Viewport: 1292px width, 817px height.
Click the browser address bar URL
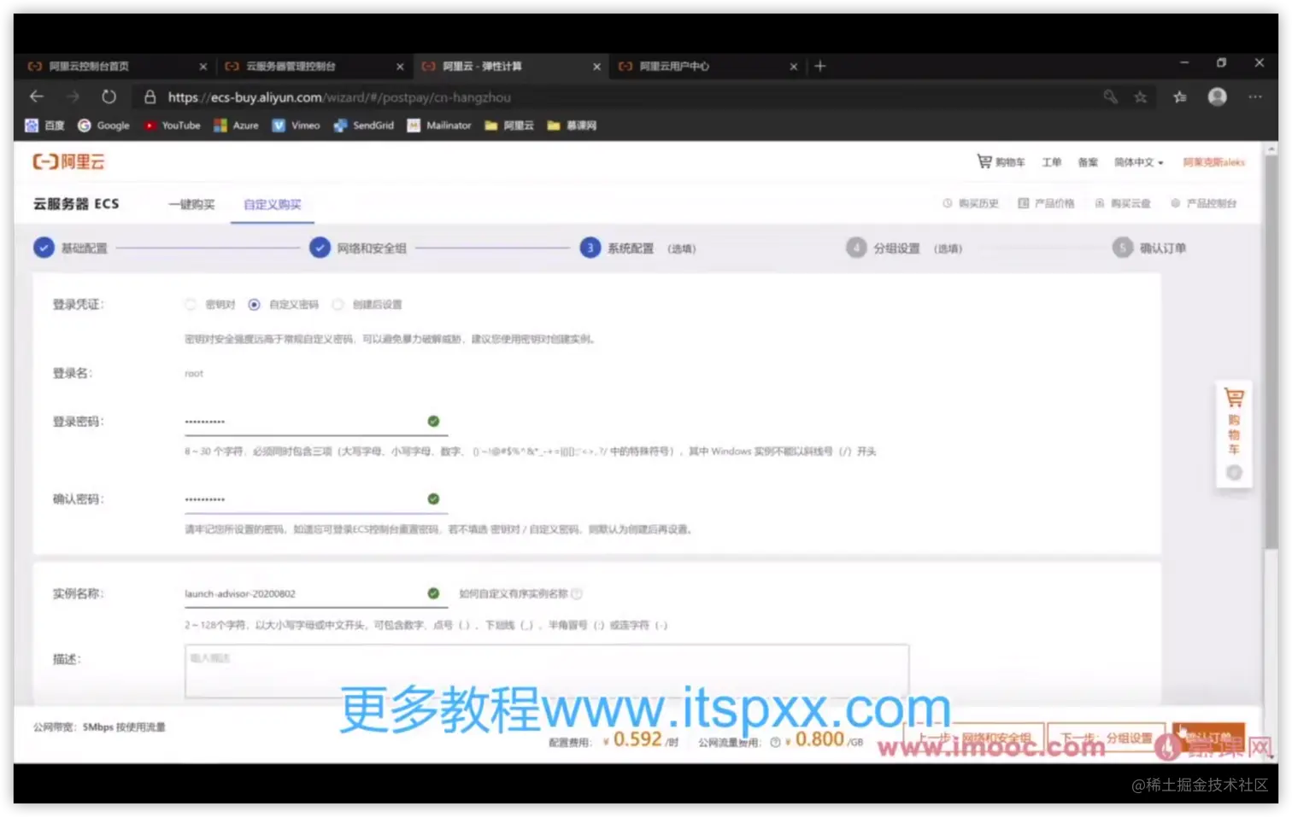(x=339, y=97)
